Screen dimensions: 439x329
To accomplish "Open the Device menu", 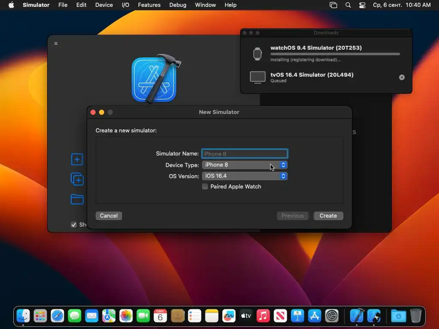I will [104, 5].
